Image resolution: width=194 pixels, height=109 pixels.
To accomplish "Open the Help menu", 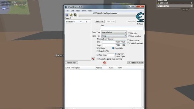I will tap(90, 11).
